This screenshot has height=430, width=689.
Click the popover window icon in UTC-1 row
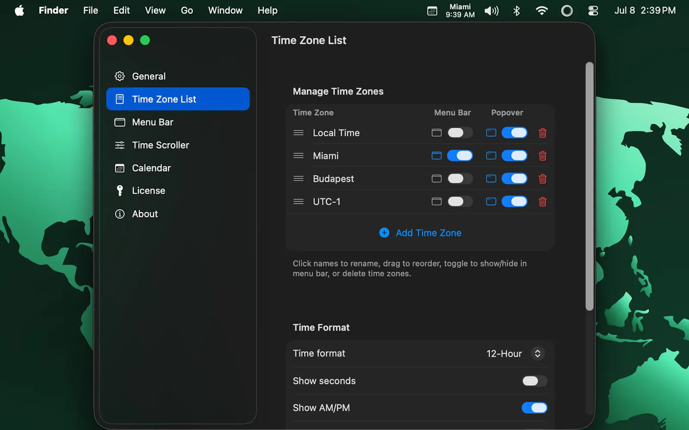[x=491, y=201]
